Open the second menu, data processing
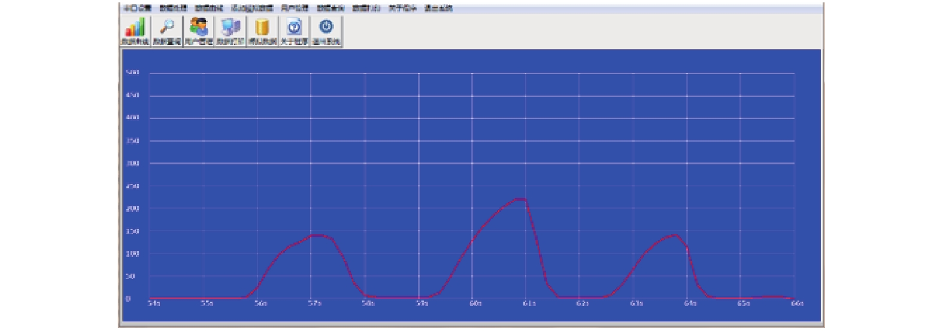The height and width of the screenshot is (331, 943). [174, 8]
